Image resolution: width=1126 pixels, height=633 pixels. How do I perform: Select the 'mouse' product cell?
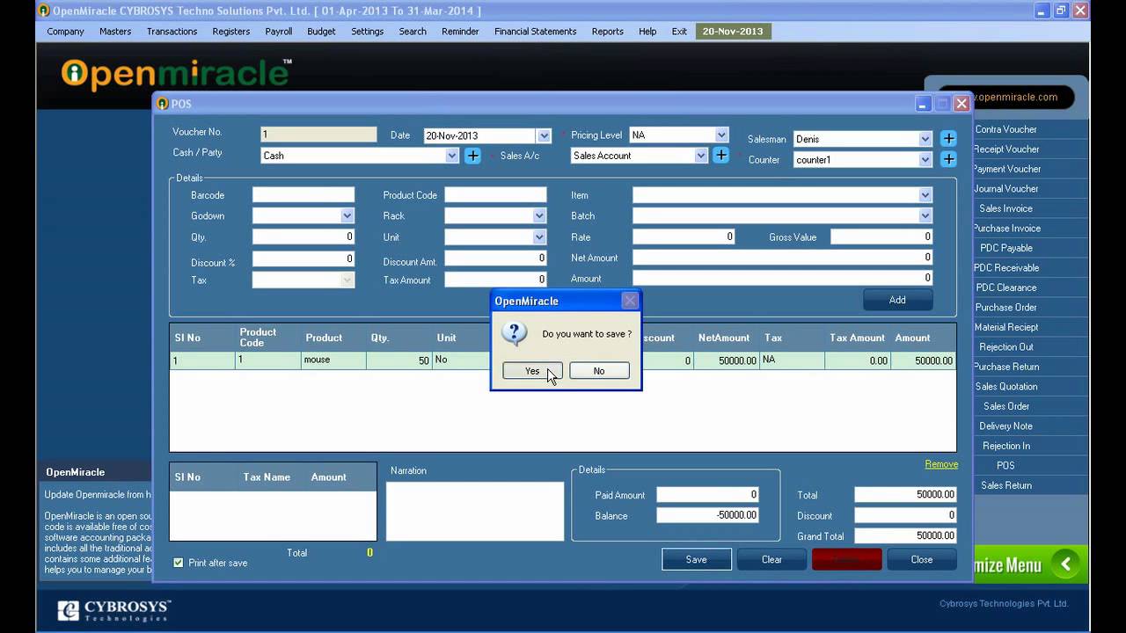(x=333, y=360)
